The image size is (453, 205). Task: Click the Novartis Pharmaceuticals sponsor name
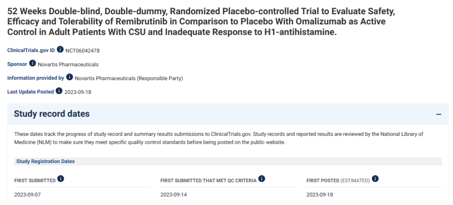[68, 65]
